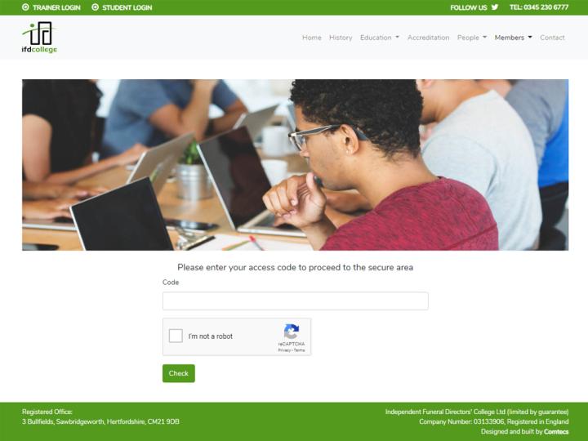Image resolution: width=588 pixels, height=441 pixels.
Task: Open the History menu item
Action: click(x=341, y=38)
